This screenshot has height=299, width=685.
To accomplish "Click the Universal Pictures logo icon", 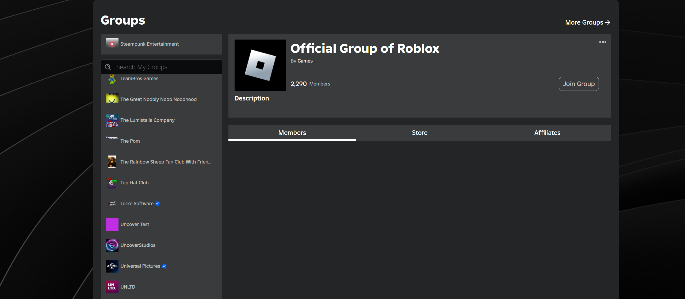I will click(112, 266).
